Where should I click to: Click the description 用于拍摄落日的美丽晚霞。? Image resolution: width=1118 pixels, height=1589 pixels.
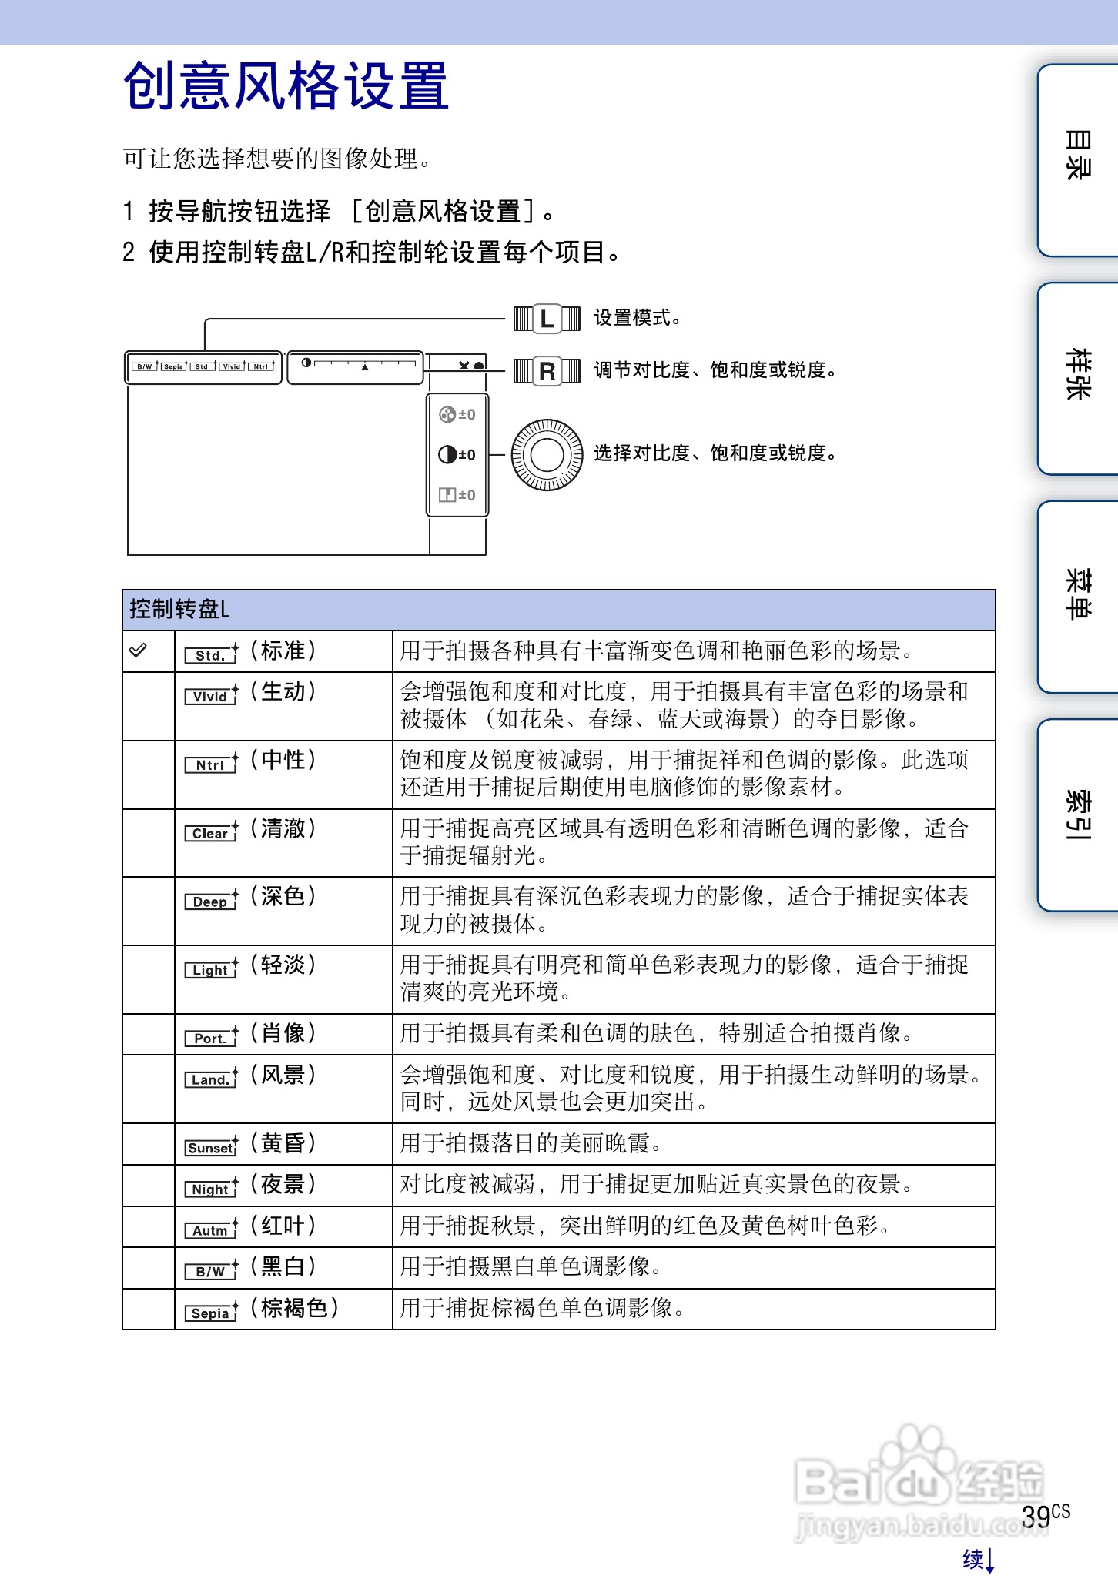(x=531, y=1144)
